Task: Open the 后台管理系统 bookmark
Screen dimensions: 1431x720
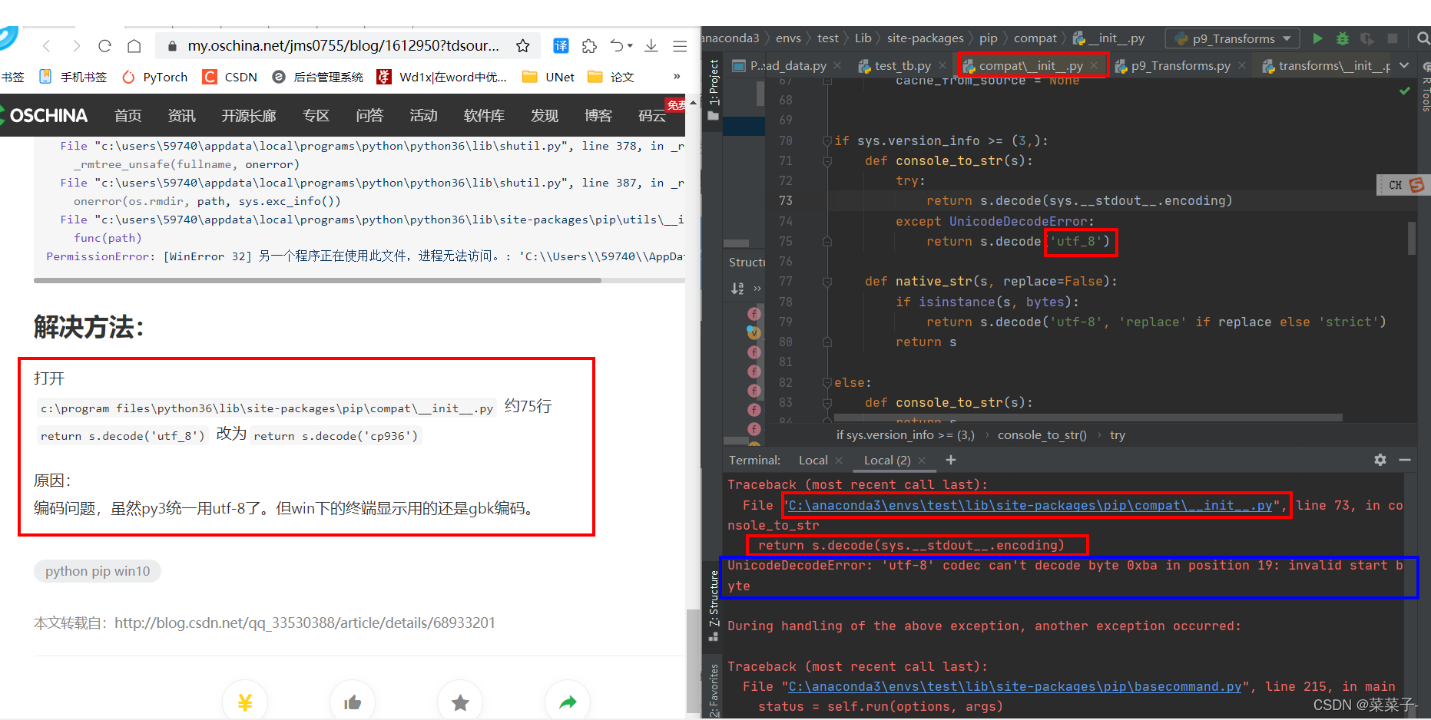Action: [x=318, y=77]
